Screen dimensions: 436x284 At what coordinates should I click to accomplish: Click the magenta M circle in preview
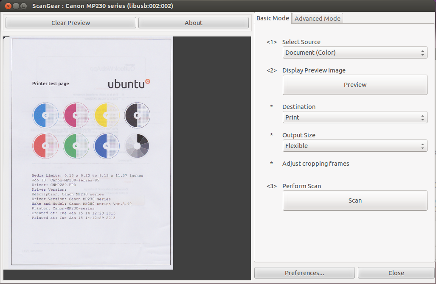[76, 115]
